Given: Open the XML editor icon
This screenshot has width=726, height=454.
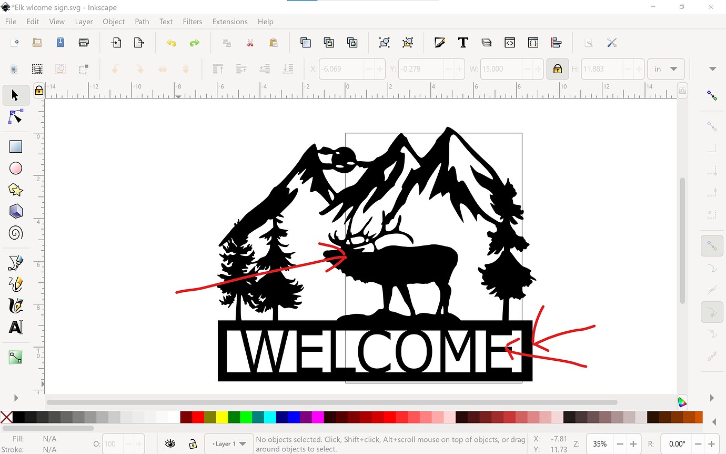Looking at the screenshot, I should [x=509, y=42].
